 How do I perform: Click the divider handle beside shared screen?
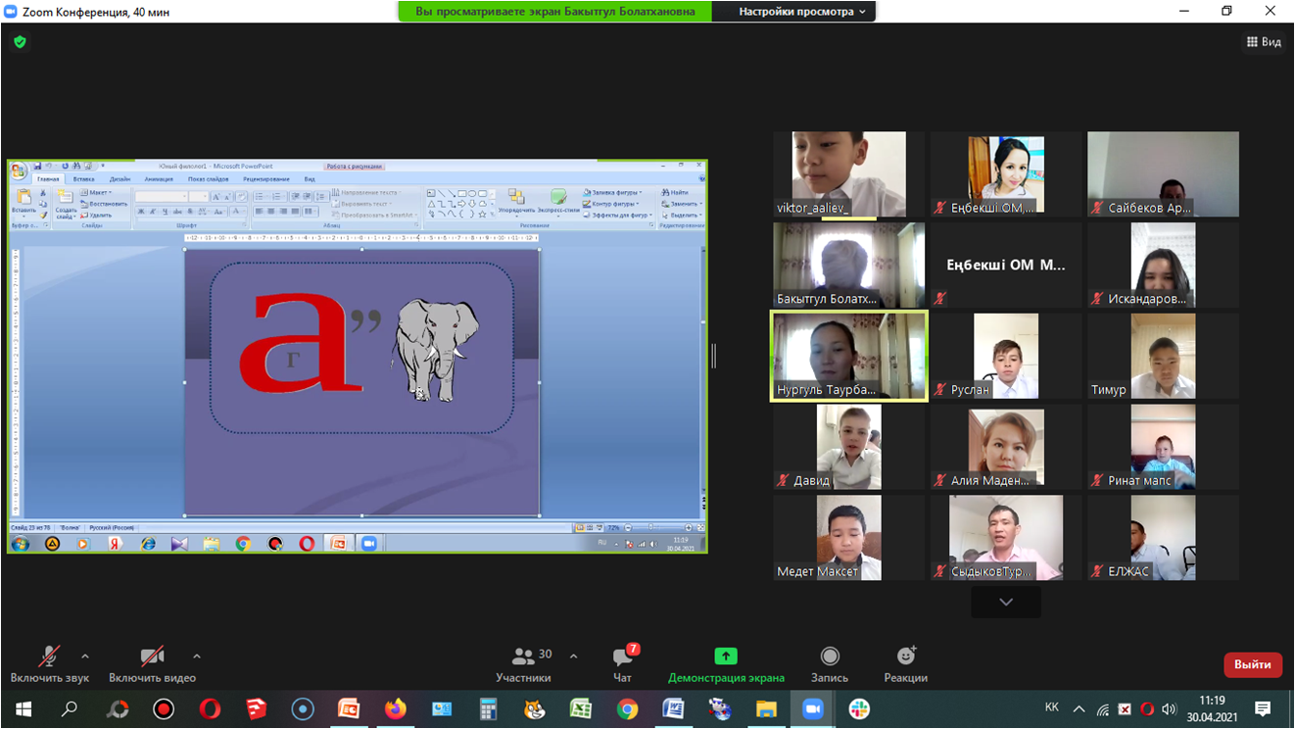pos(714,357)
